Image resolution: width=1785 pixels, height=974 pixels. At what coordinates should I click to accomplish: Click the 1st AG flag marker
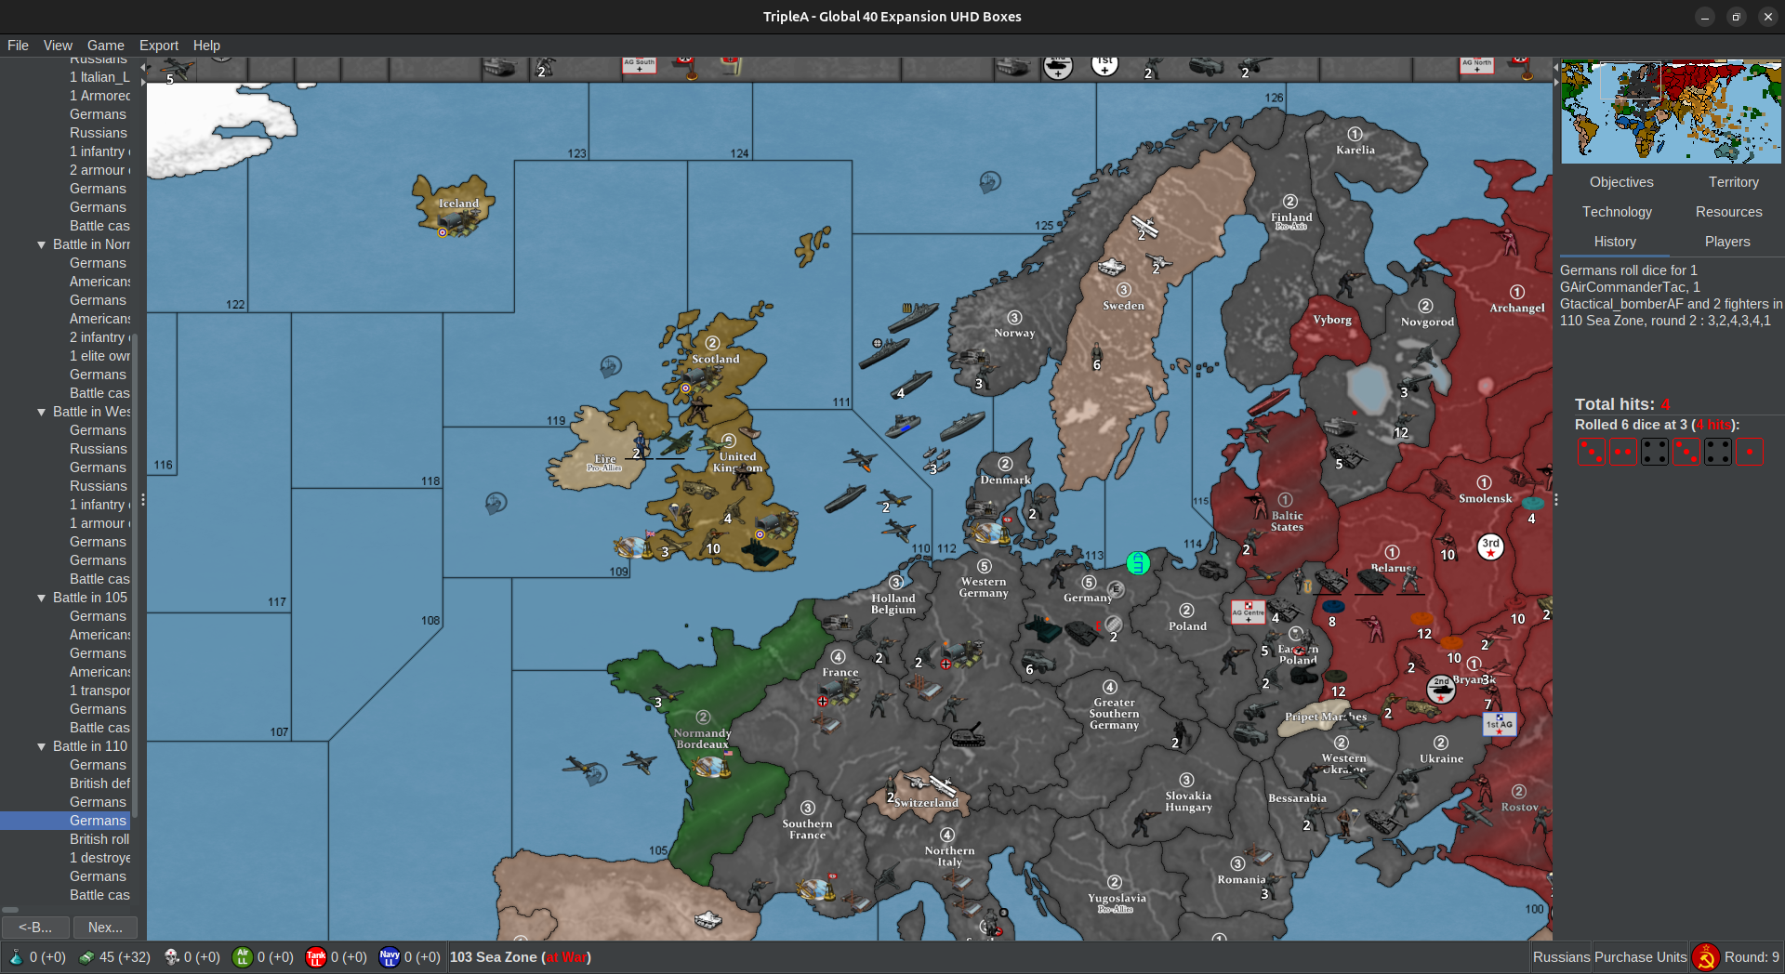click(x=1499, y=723)
